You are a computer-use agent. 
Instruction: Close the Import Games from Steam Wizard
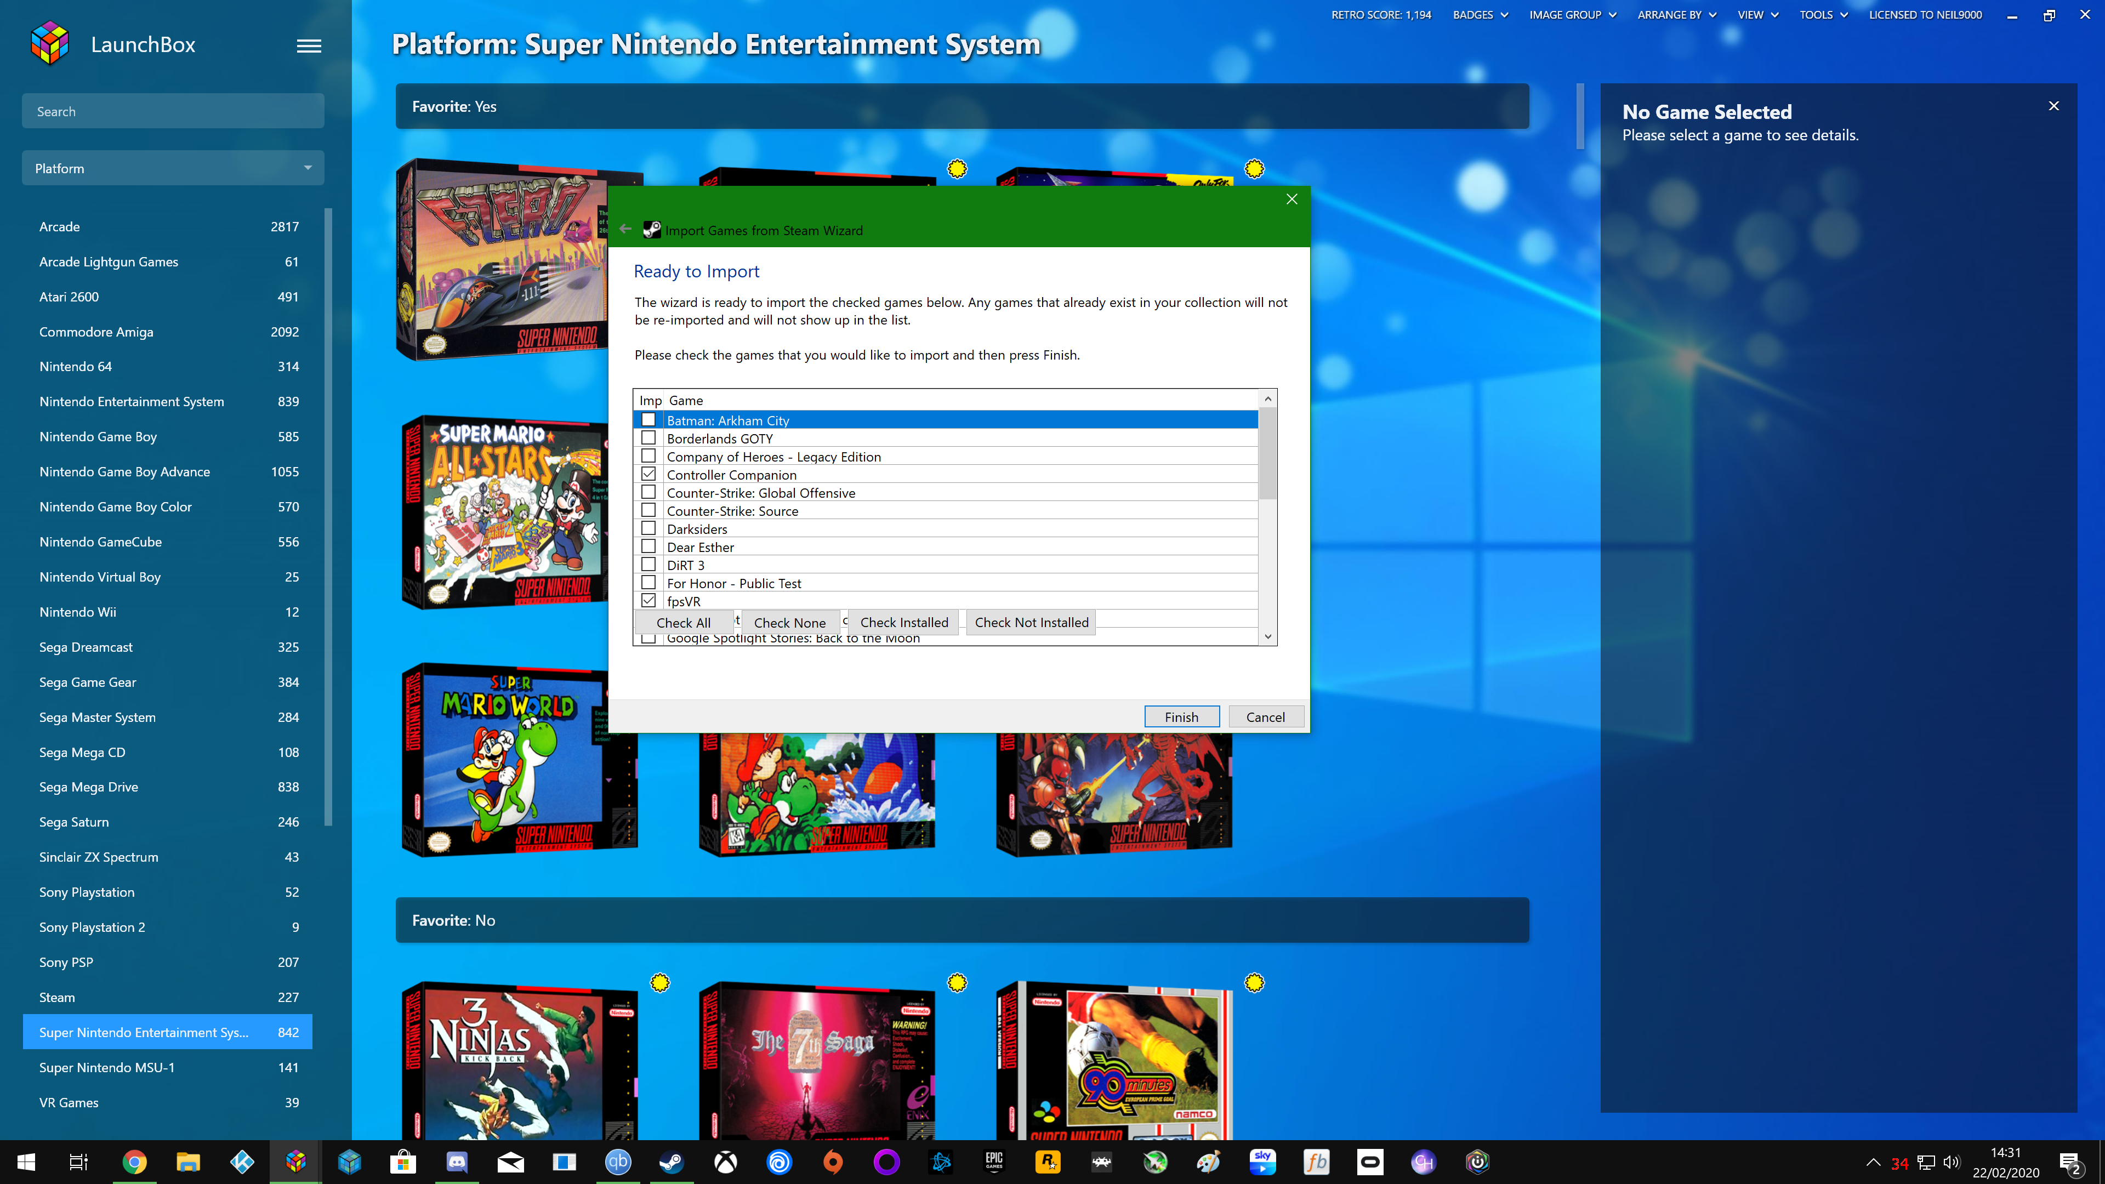tap(1291, 200)
